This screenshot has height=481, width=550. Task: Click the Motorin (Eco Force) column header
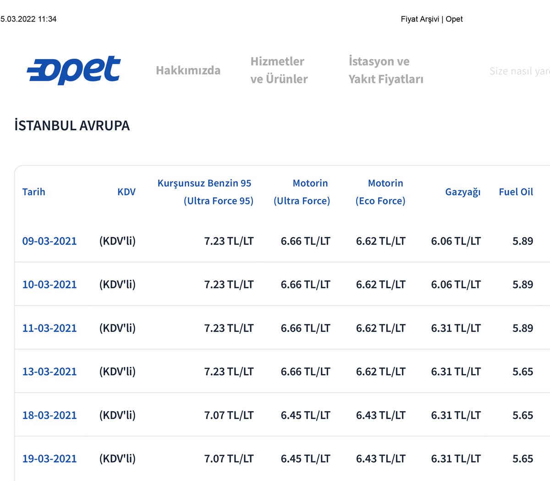point(380,192)
